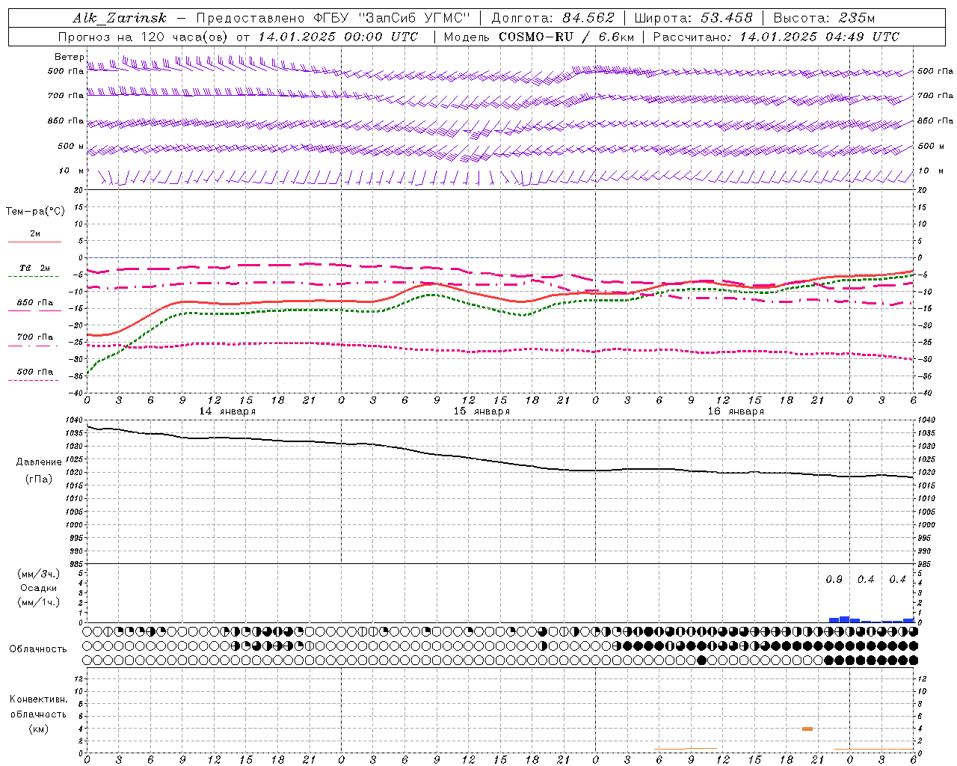The height and width of the screenshot is (766, 957).
Task: Click the provider text 'Предоставлено ФГБУ "ЗапСиб УГМС"'
Action: [x=333, y=18]
